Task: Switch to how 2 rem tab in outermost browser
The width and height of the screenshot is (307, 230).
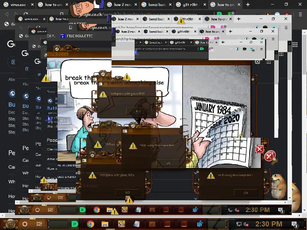Action: click(122, 4)
